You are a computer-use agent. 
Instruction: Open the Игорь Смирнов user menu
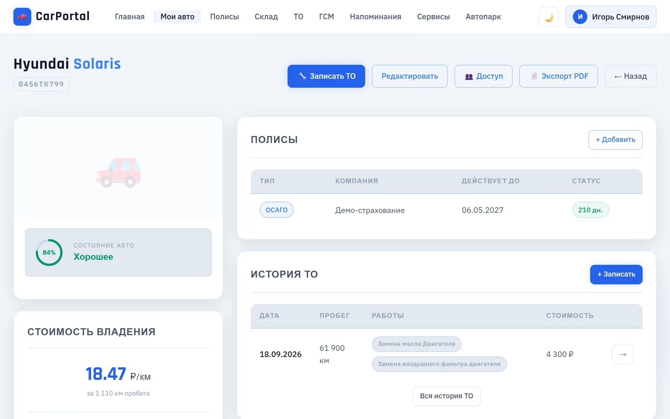click(x=611, y=17)
